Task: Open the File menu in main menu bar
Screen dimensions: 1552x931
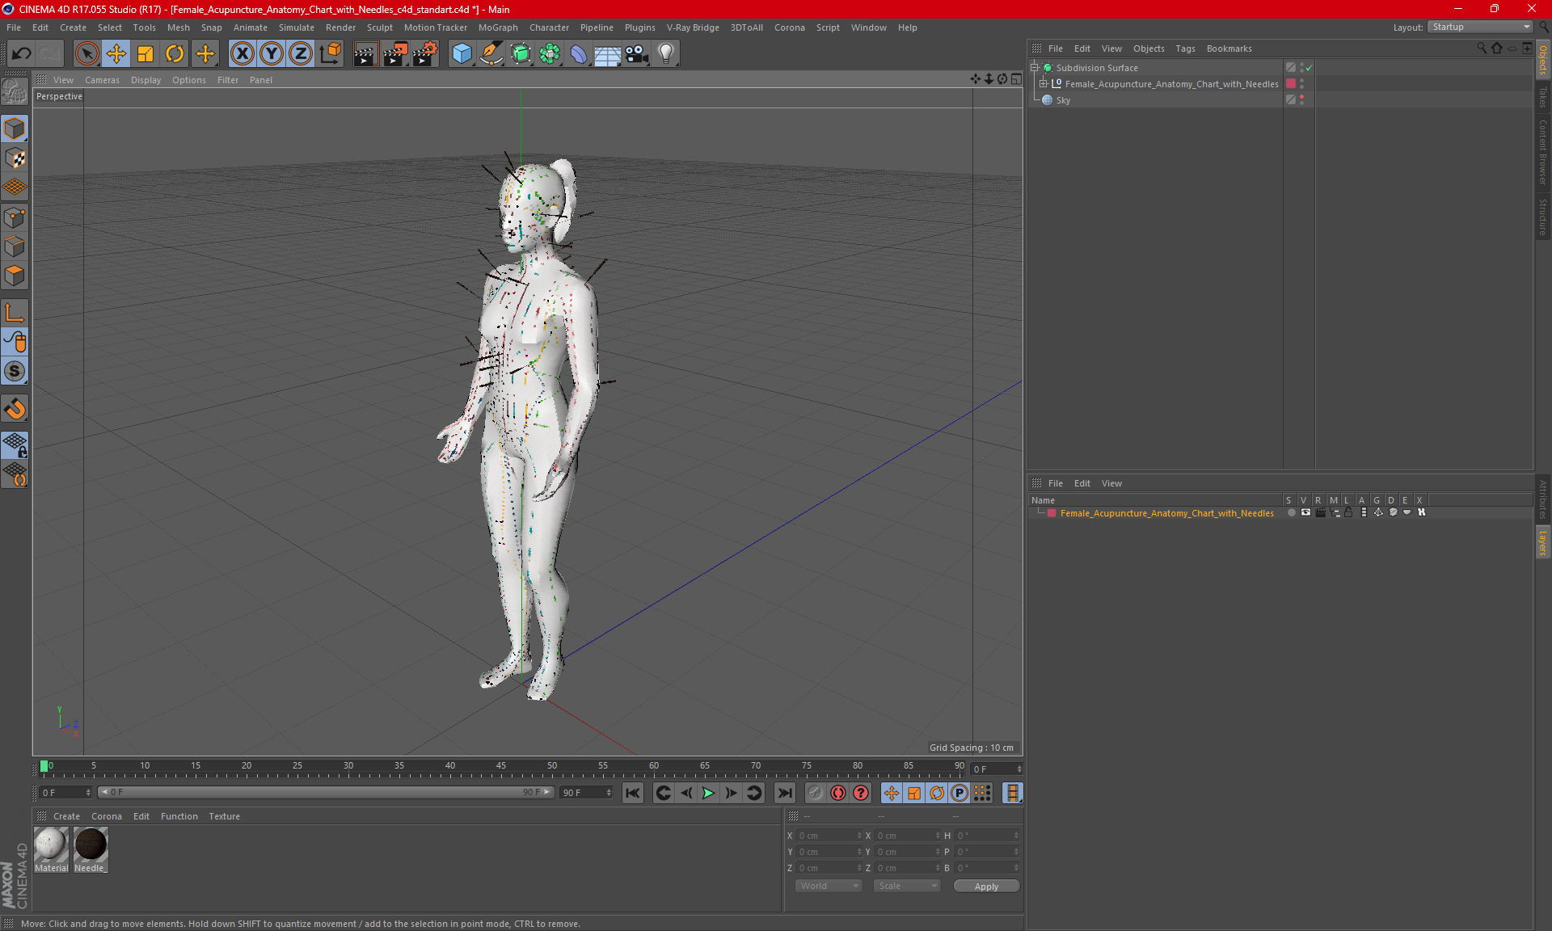Action: coord(14,27)
